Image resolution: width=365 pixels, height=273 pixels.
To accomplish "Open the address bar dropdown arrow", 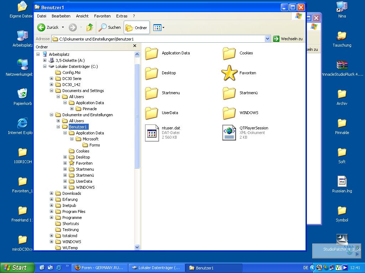I will pyautogui.click(x=268, y=39).
